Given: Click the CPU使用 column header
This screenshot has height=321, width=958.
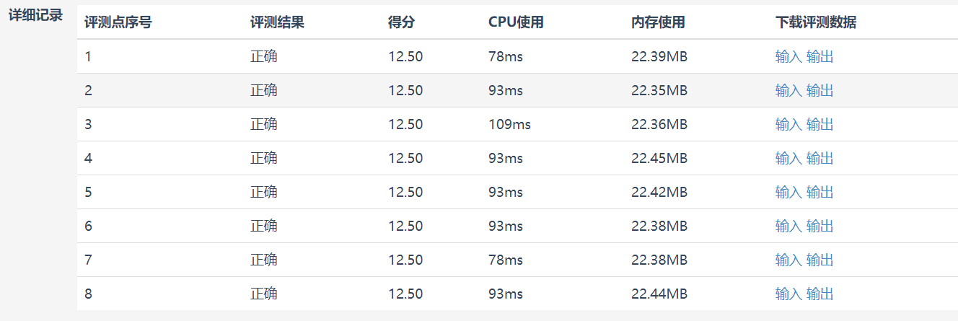Looking at the screenshot, I should (x=516, y=22).
